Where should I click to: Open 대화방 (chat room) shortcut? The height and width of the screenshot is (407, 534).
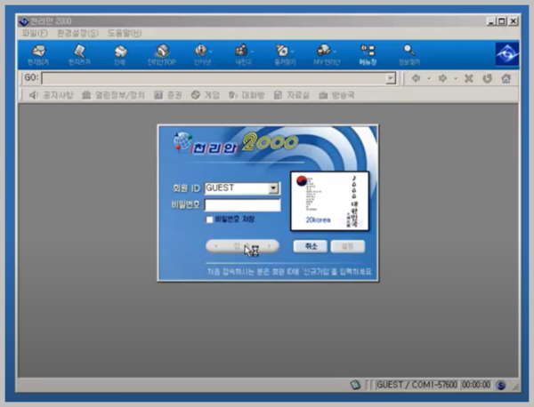[x=247, y=95]
